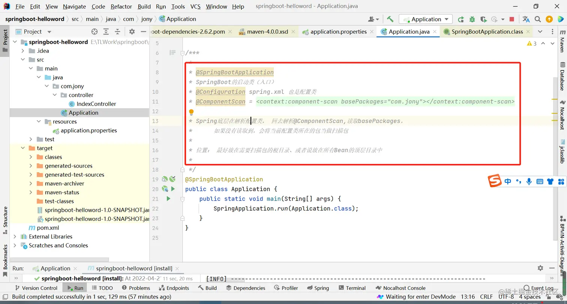Toggle the jclasslib tool window button
The image size is (567, 304).
coord(562,151)
